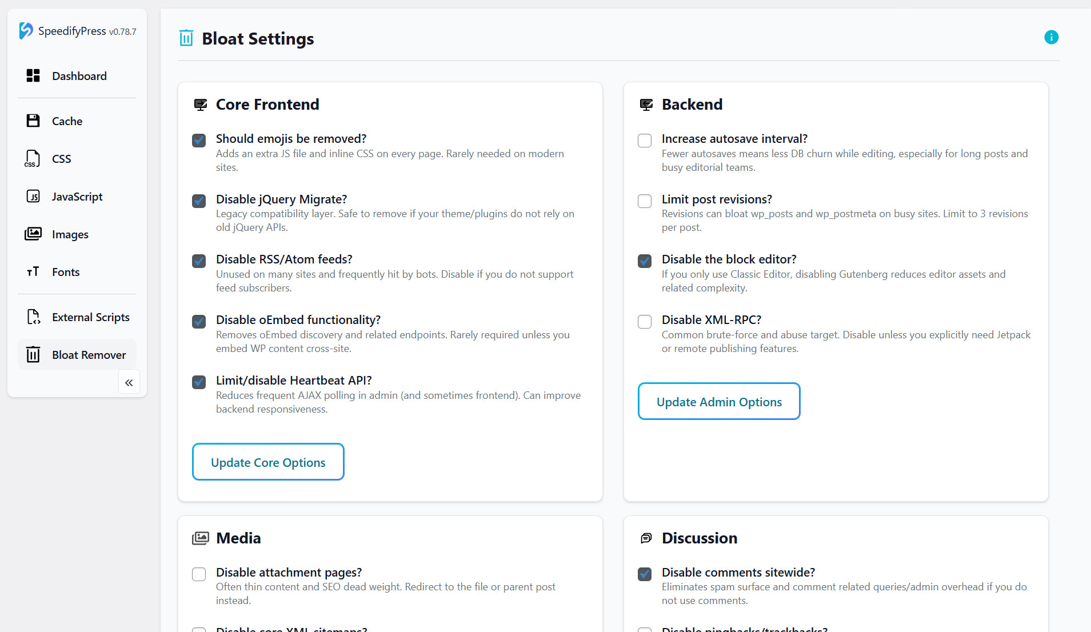Click the 'Disable attachment pages?' label
This screenshot has width=1091, height=632.
click(289, 572)
